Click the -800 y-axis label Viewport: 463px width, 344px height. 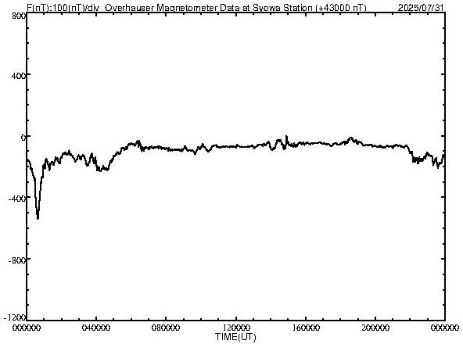click(17, 260)
